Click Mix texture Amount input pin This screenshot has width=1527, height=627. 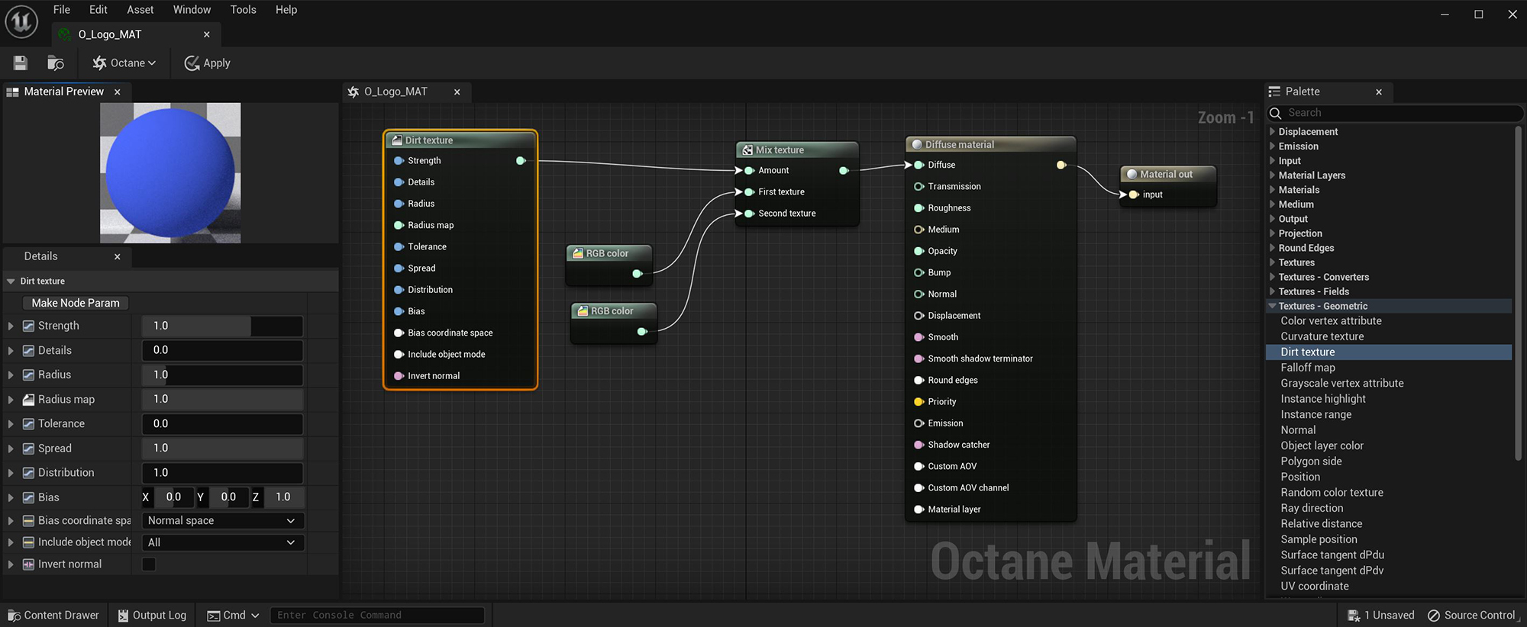point(749,170)
